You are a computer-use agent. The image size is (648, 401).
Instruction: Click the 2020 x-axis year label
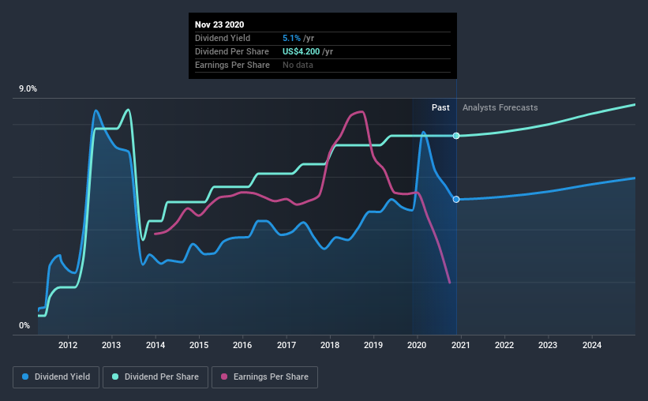click(417, 345)
